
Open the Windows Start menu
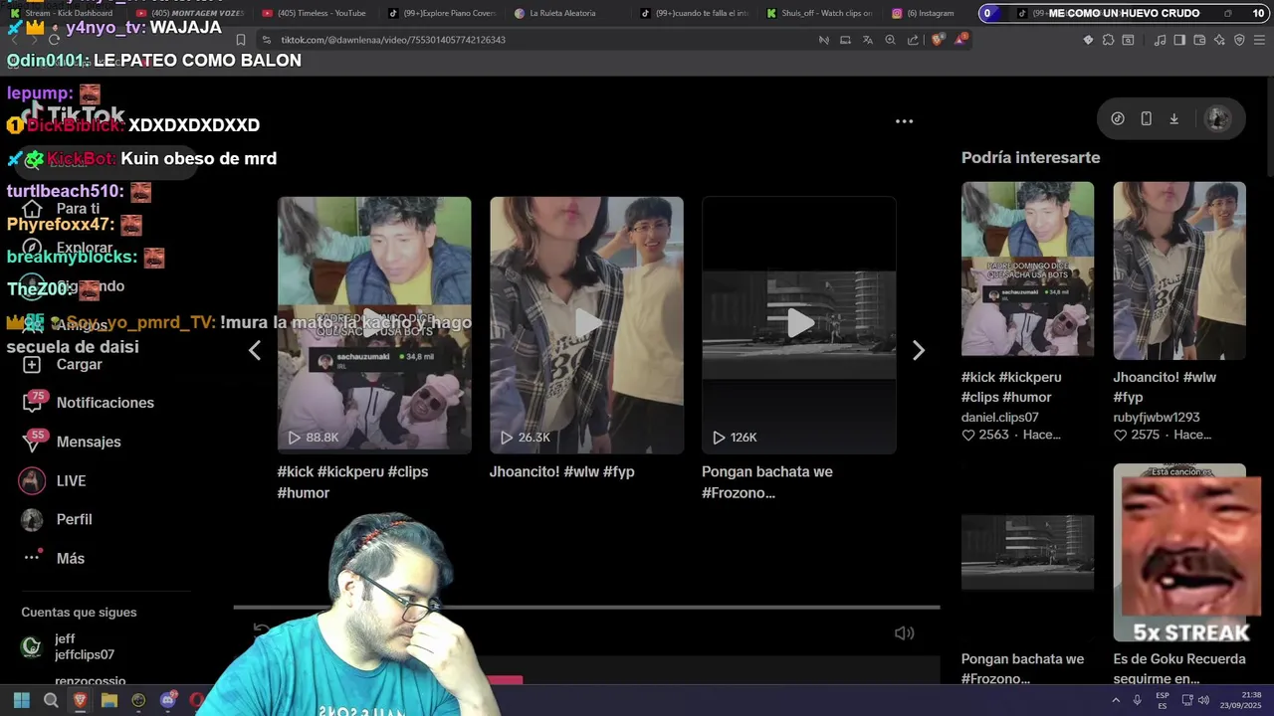[21, 700]
